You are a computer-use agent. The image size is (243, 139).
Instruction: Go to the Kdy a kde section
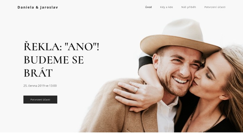[x=166, y=7]
